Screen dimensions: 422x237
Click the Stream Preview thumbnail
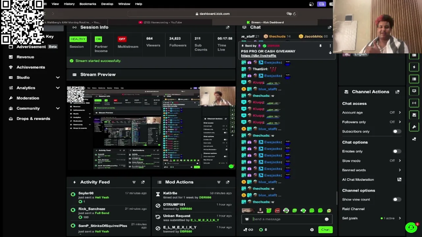151,128
